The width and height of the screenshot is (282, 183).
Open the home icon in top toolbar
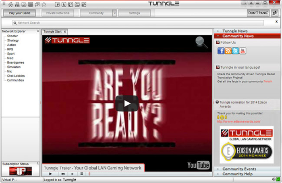coord(10,4)
